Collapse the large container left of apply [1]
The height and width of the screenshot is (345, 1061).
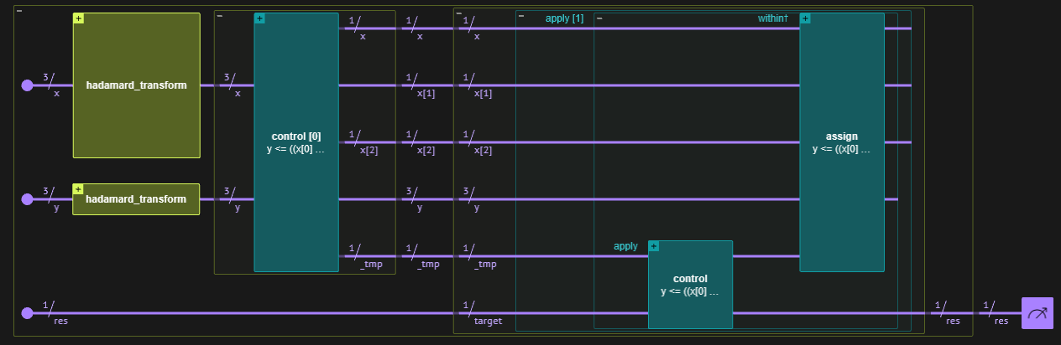coord(458,13)
